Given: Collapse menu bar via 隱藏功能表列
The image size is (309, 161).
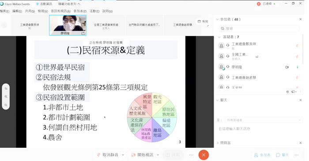Looking at the screenshot, I should pyautogui.click(x=69, y=4).
